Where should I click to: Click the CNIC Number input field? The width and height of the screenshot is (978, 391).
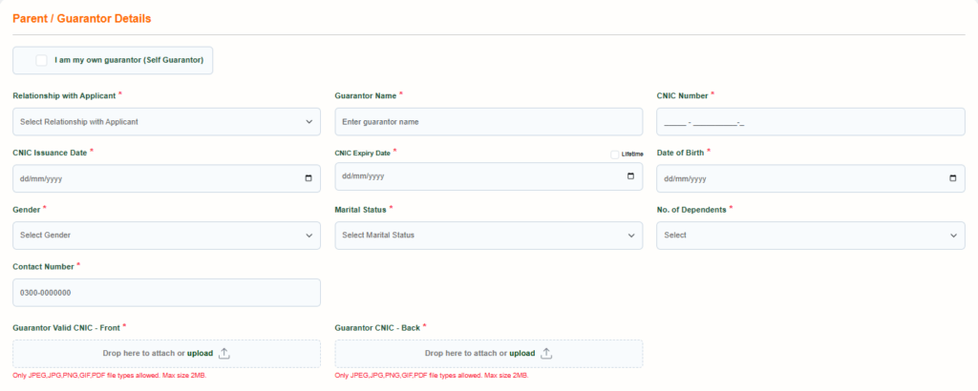coord(810,122)
